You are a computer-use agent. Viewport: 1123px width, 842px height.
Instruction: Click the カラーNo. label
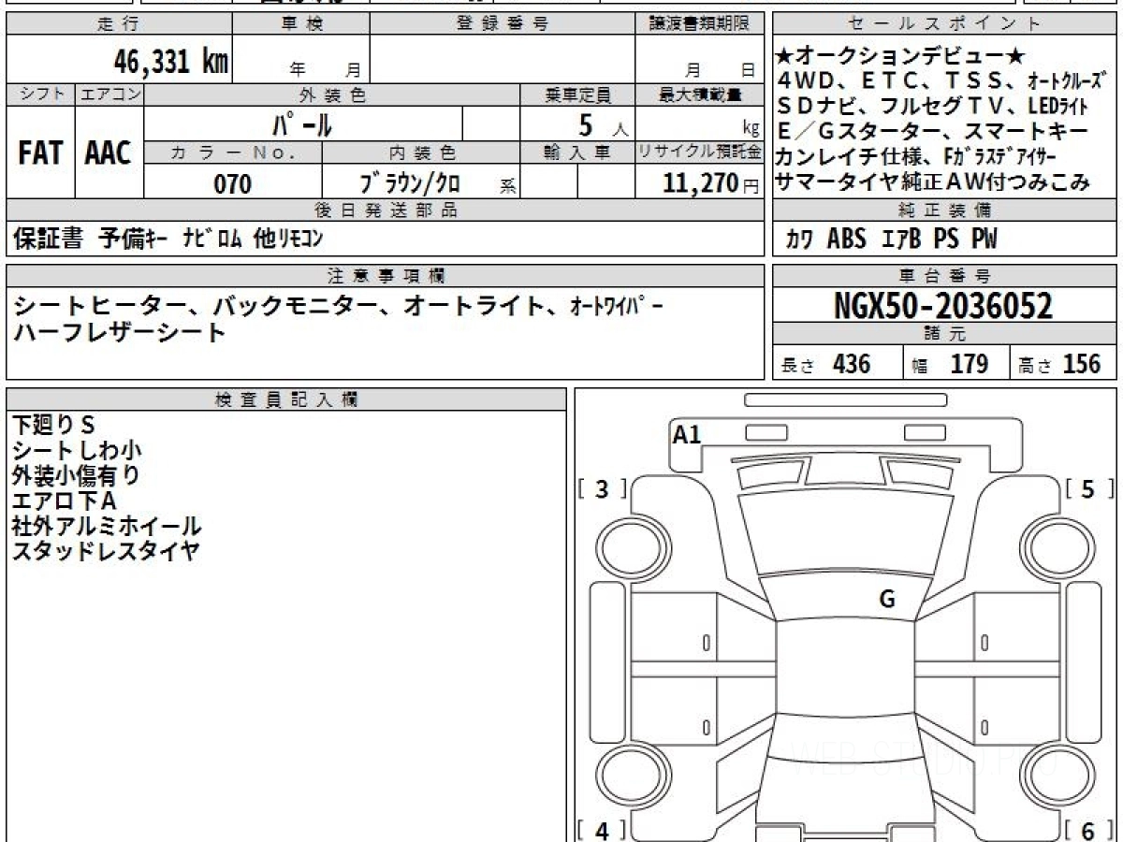(233, 152)
